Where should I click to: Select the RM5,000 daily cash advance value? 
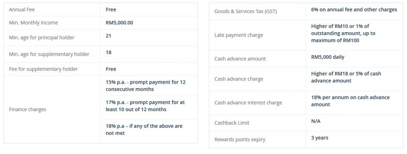coord(328,57)
